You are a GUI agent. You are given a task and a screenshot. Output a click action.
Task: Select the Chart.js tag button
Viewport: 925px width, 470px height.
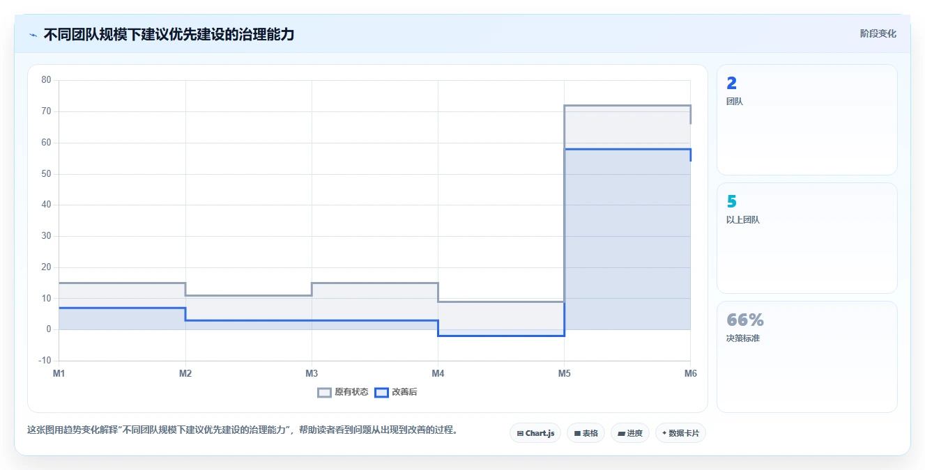535,433
